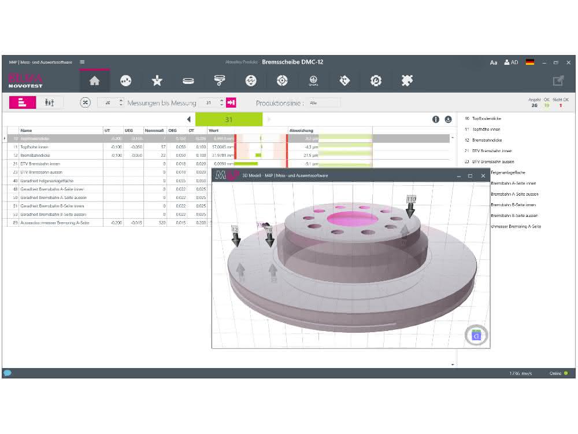Click DTV Bremsbahn aussen in right list

pos(493,161)
